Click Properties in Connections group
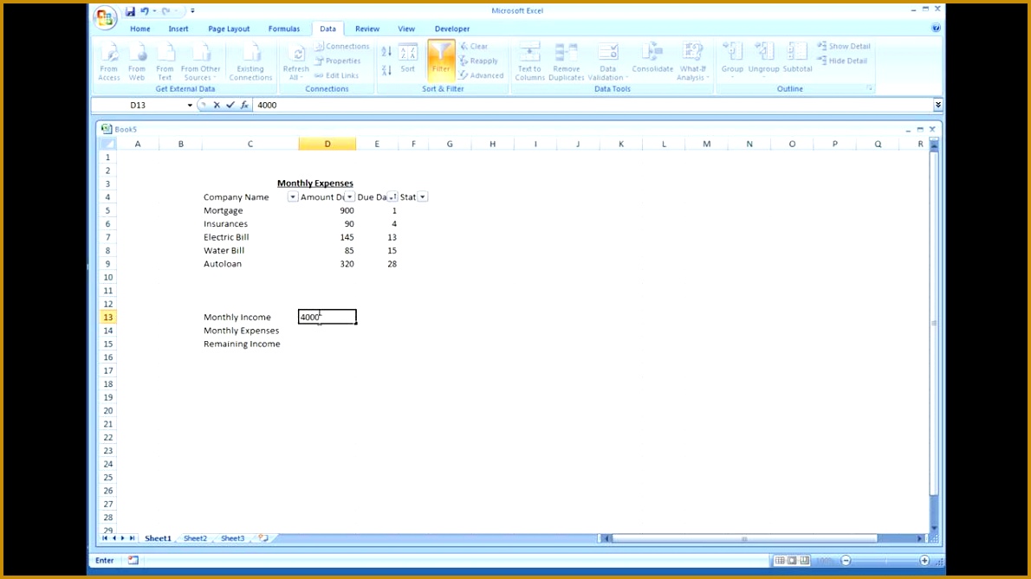 337,61
